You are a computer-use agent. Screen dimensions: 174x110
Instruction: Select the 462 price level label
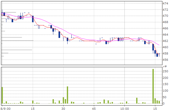click(166, 41)
